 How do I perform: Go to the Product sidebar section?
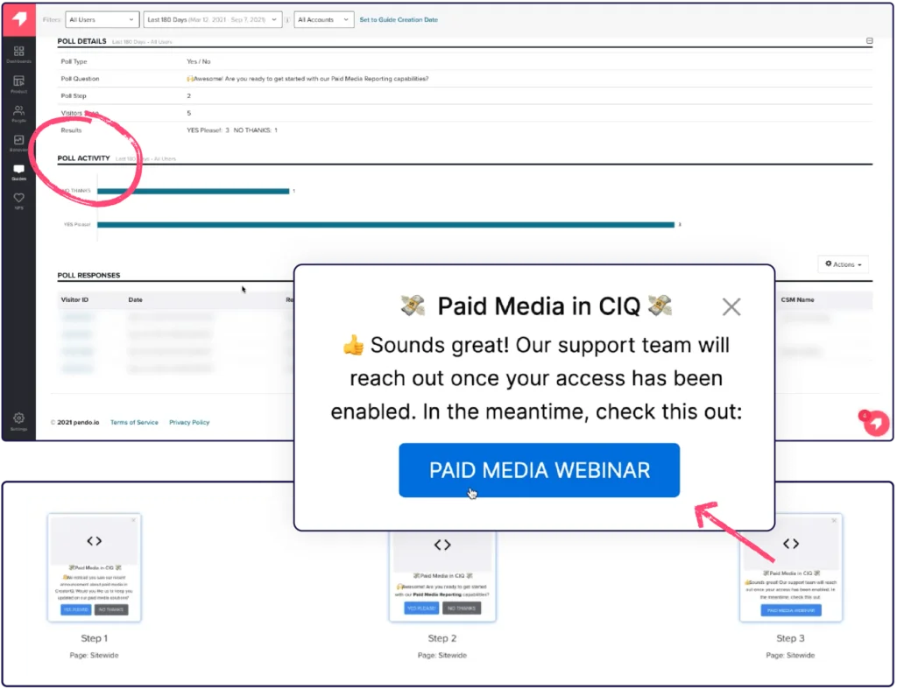[18, 84]
